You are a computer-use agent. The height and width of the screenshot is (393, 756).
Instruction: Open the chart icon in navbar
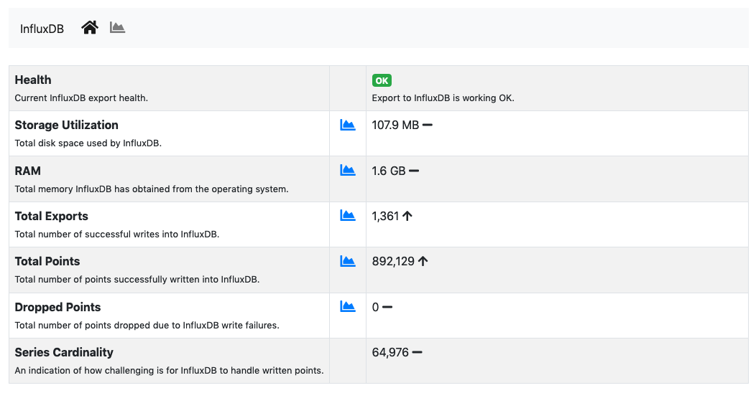click(117, 28)
